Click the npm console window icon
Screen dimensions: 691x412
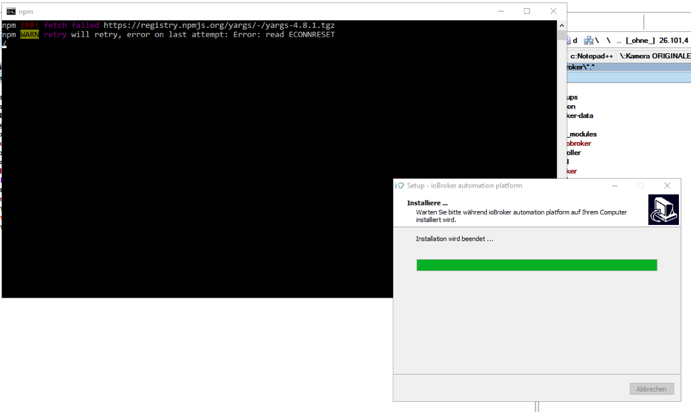(11, 11)
